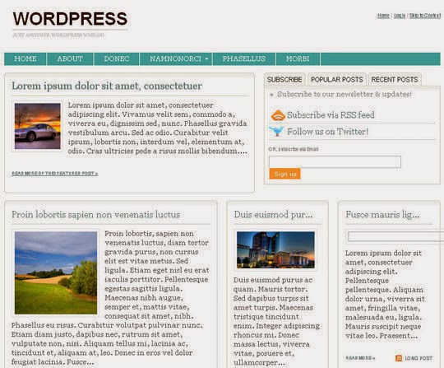The height and width of the screenshot is (368, 444).
Task: Click the 'OR, subscribe via Email' label
Action: (x=294, y=149)
